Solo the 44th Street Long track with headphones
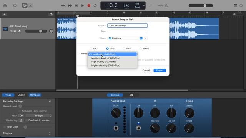The image size is (246, 138). 15,31
